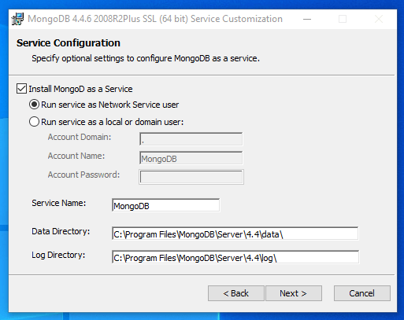Viewport: 404px width, 320px height.
Task: Click the Install MongoD as a Service label
Action: click(x=80, y=89)
